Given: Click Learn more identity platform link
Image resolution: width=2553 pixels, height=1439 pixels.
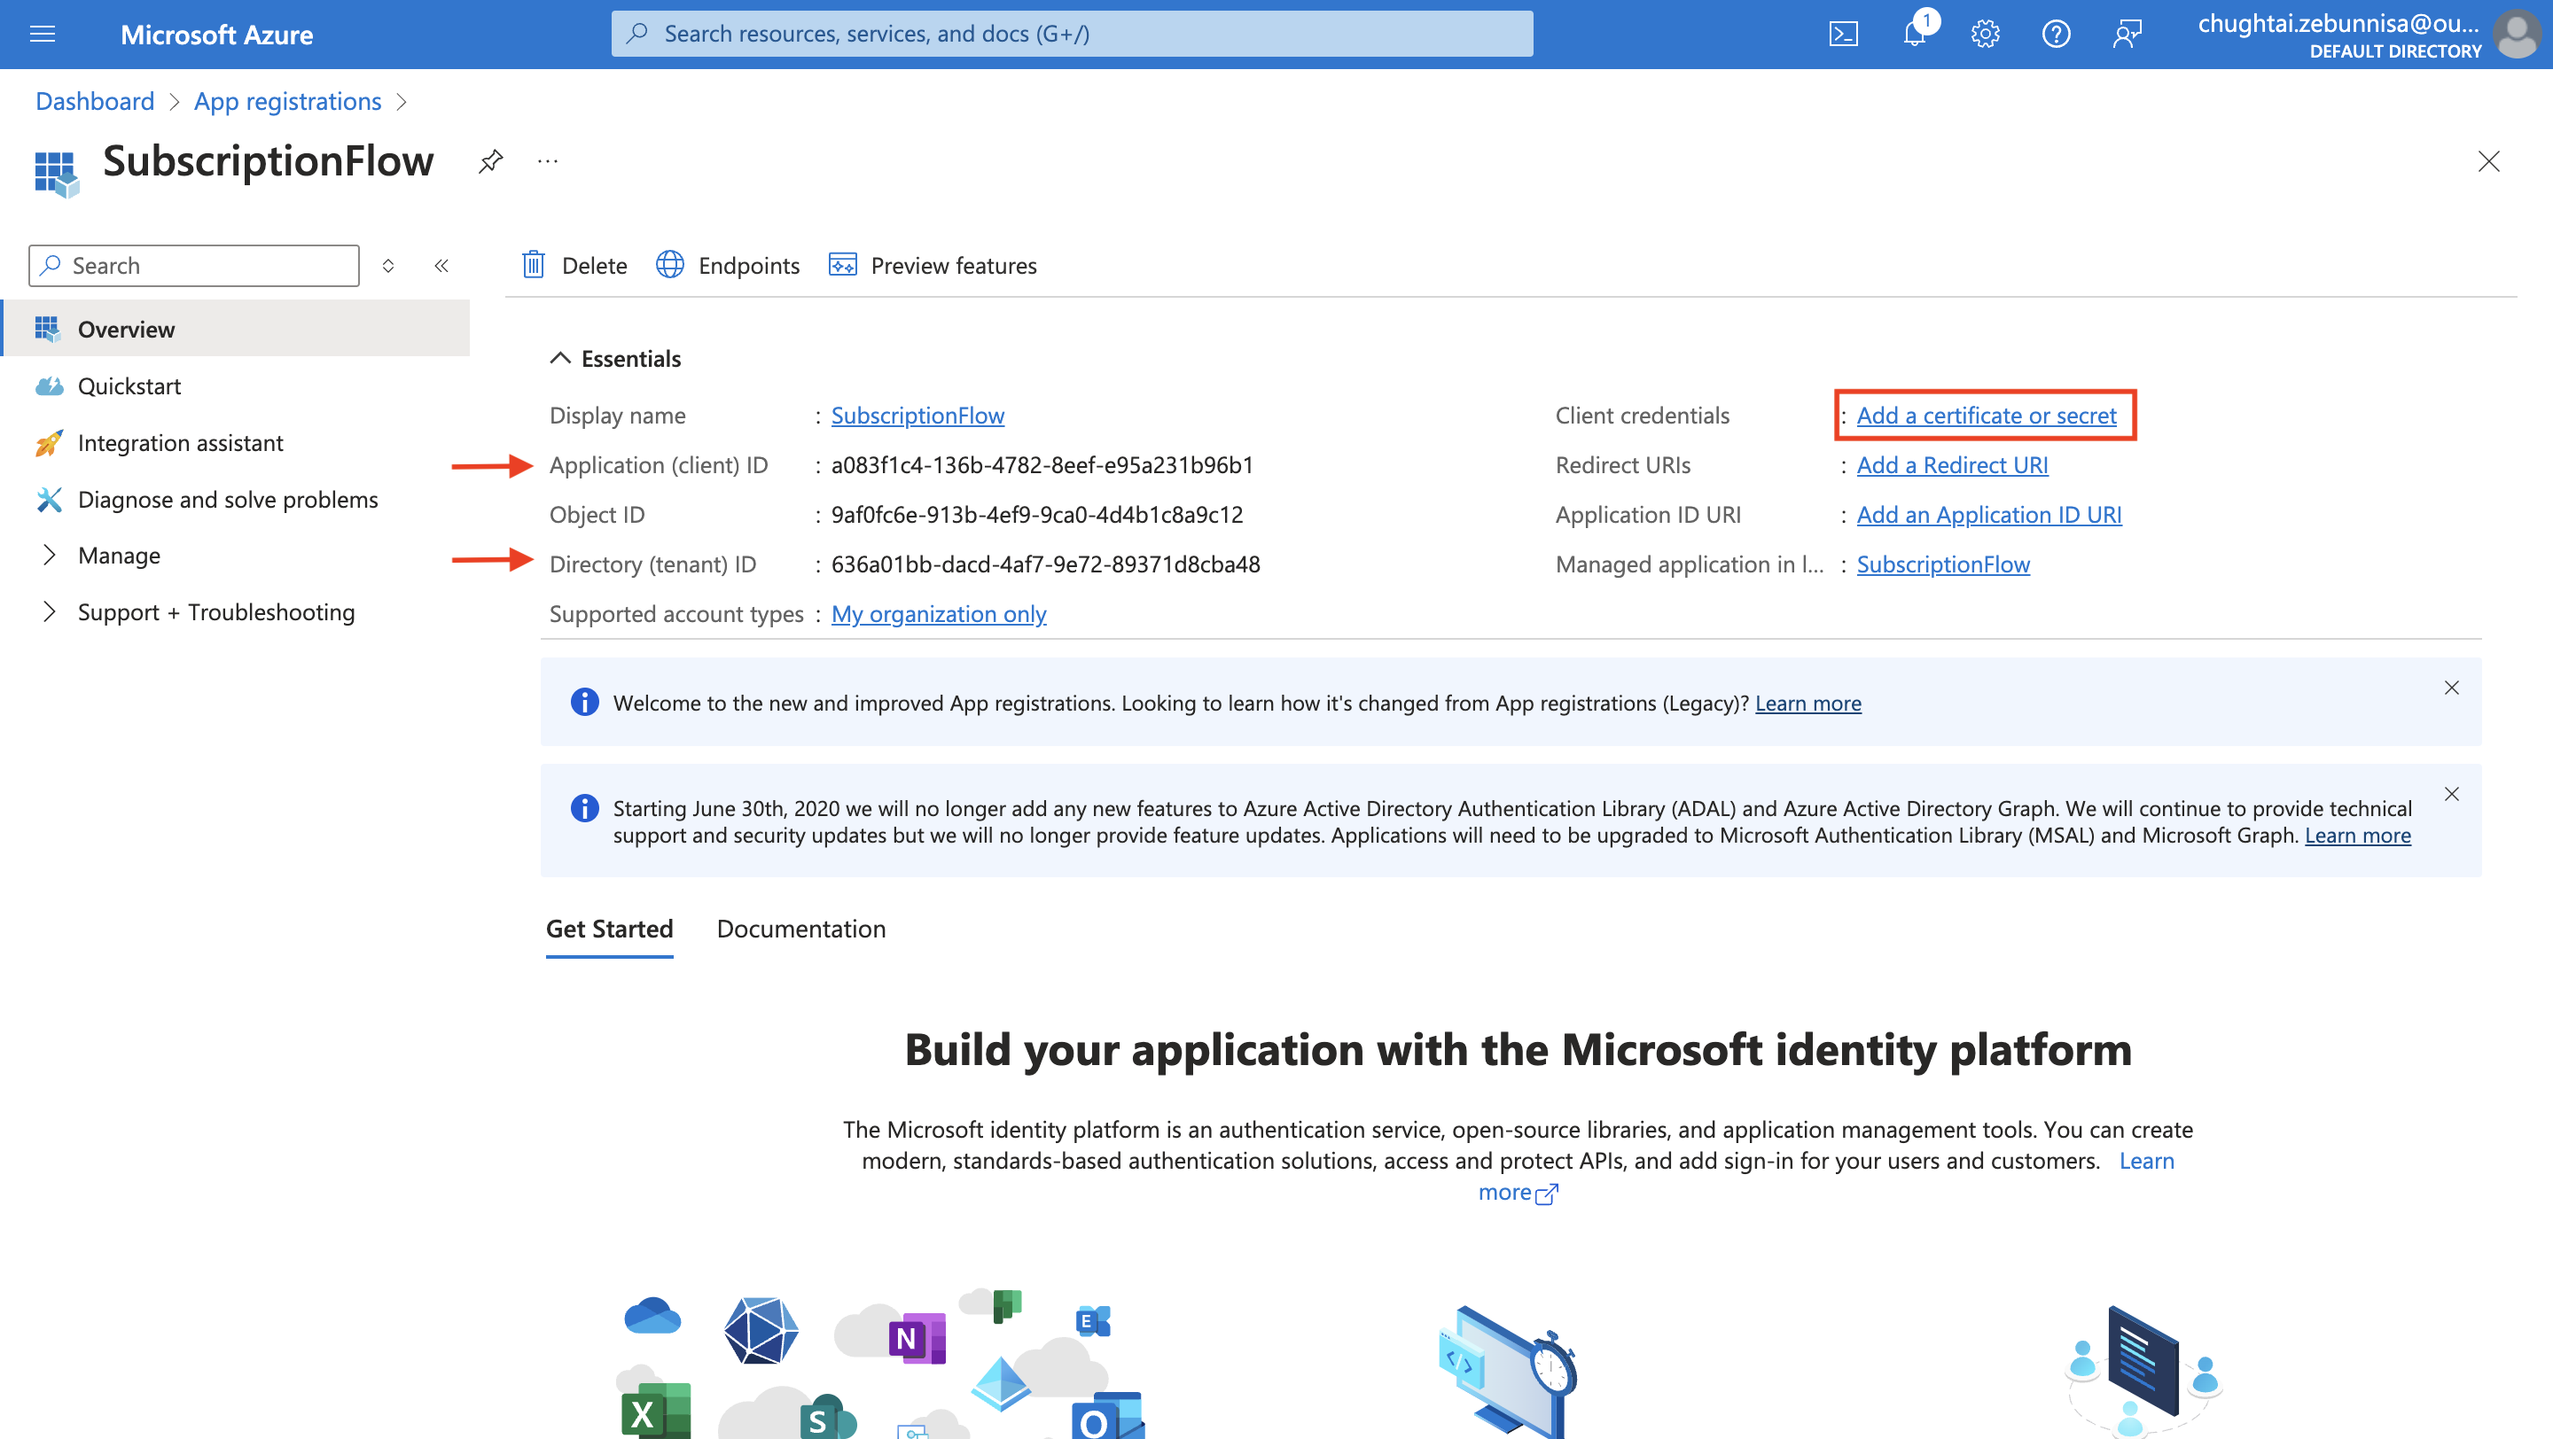Looking at the screenshot, I should (2147, 1160).
